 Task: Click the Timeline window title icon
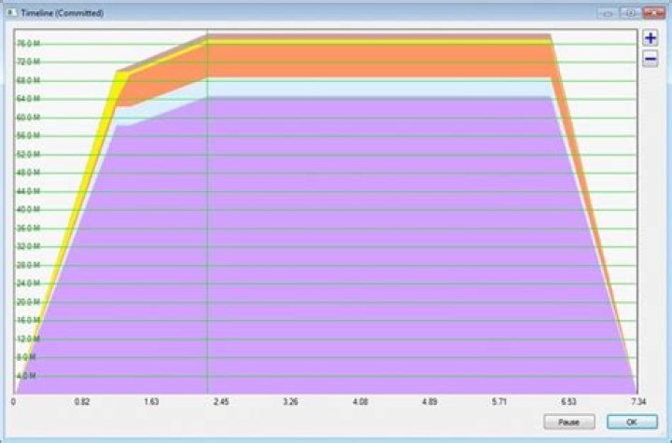coord(11,13)
